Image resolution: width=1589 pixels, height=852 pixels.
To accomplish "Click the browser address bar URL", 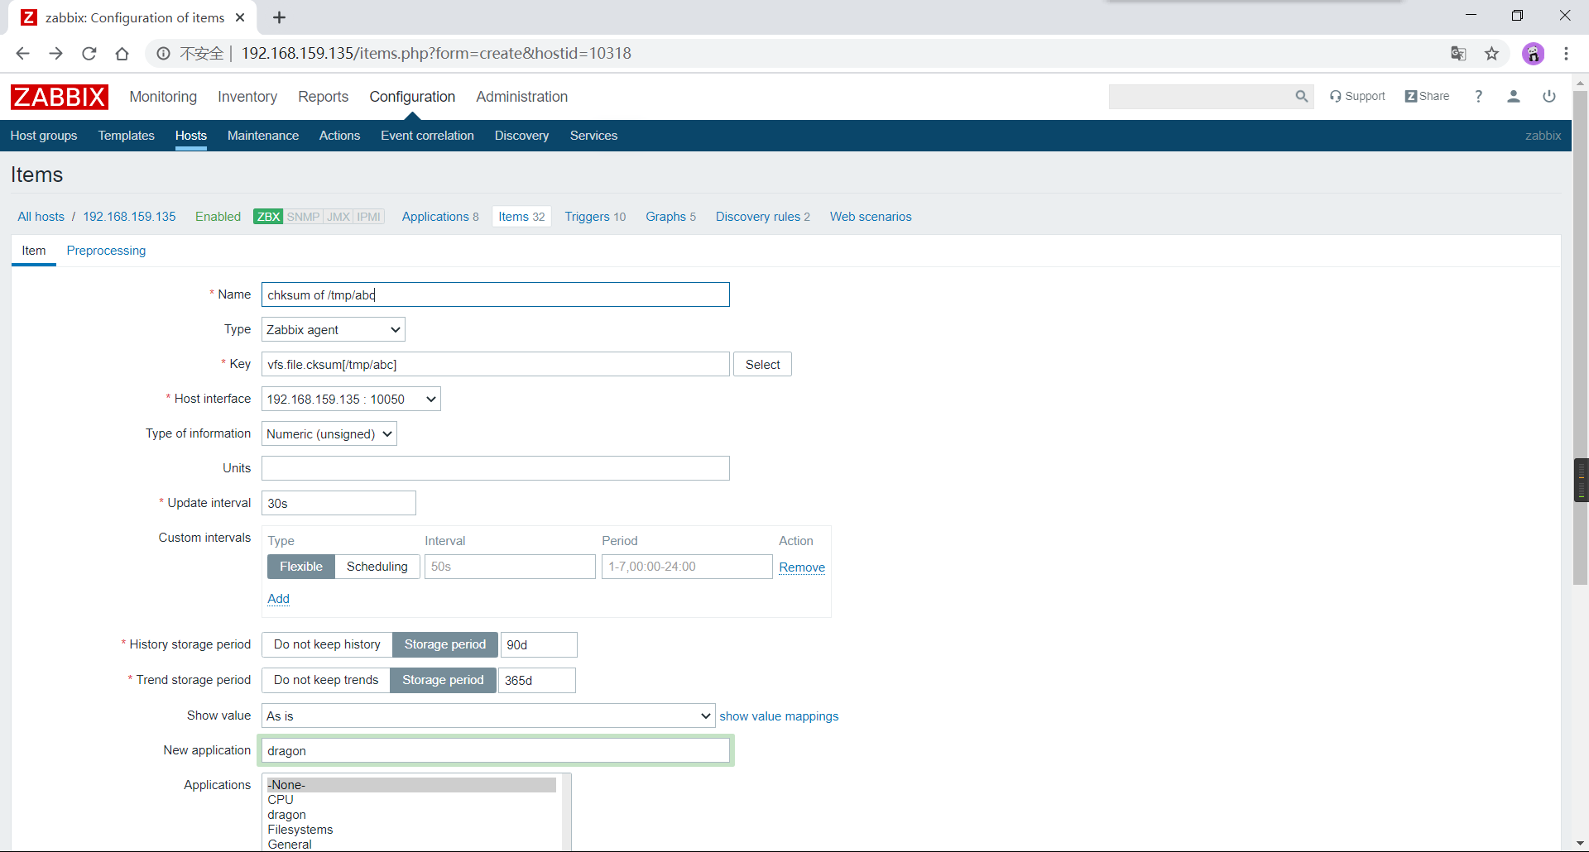I will [436, 54].
